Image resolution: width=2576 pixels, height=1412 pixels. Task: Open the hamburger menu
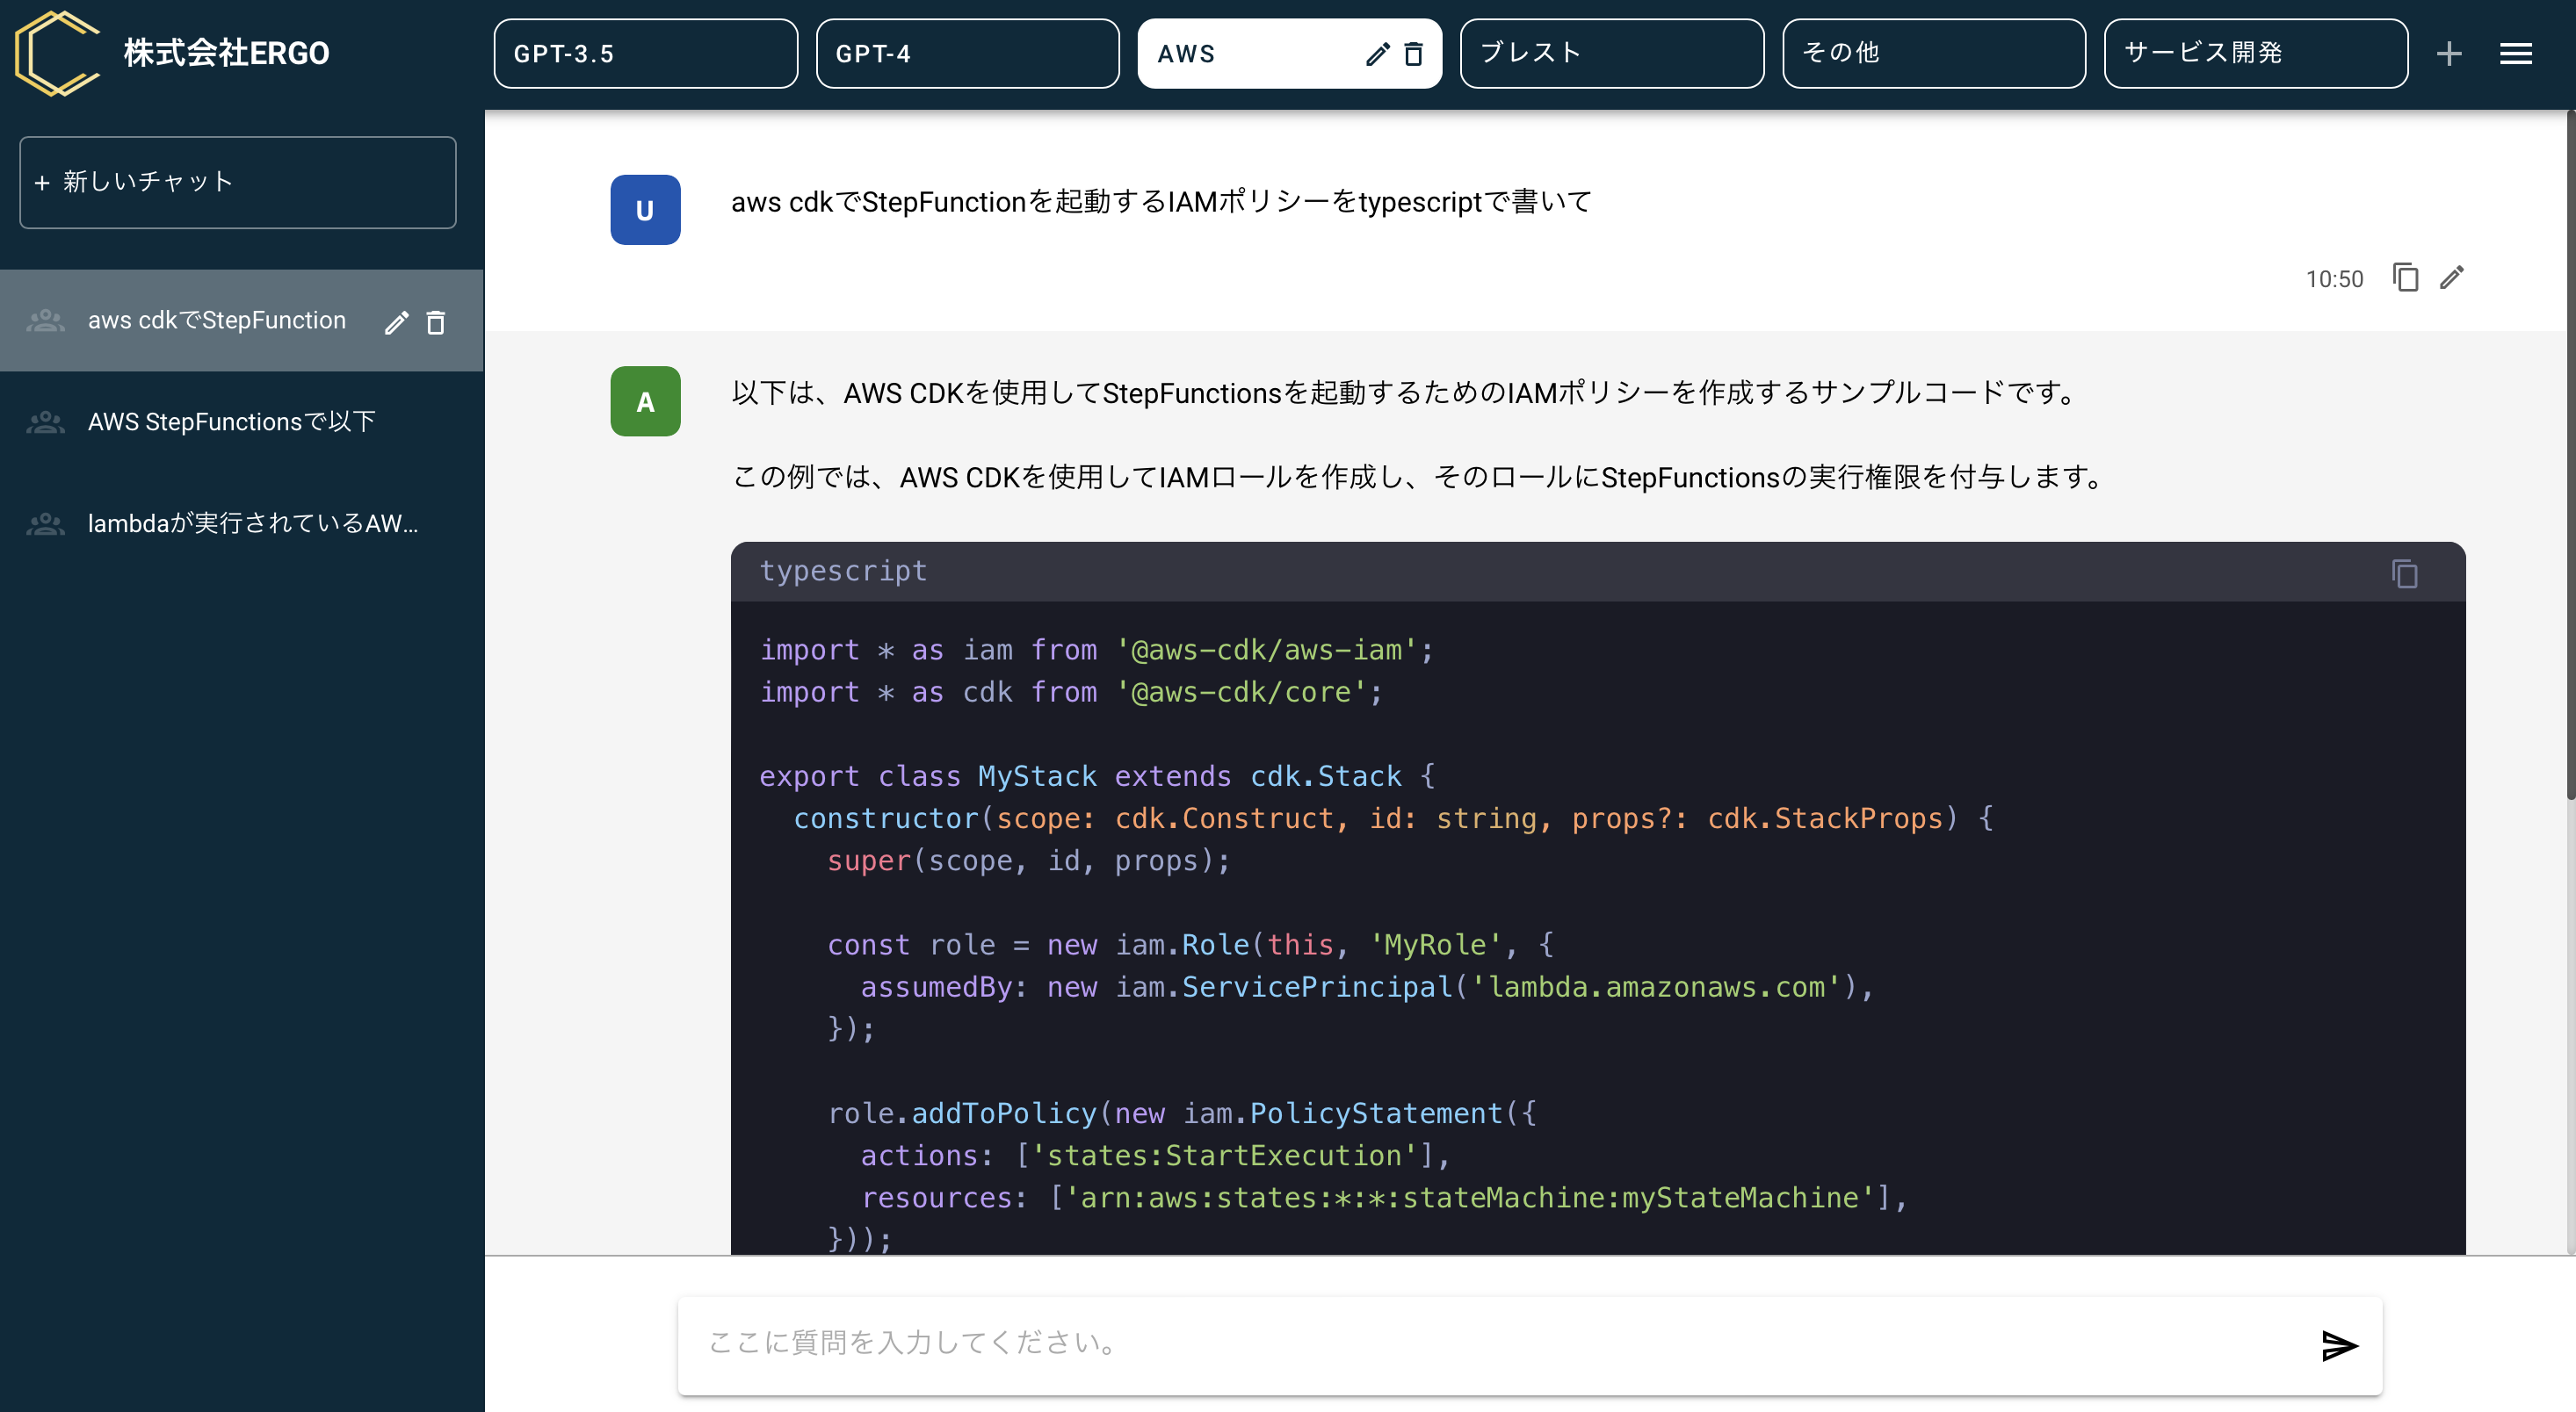(x=2516, y=54)
